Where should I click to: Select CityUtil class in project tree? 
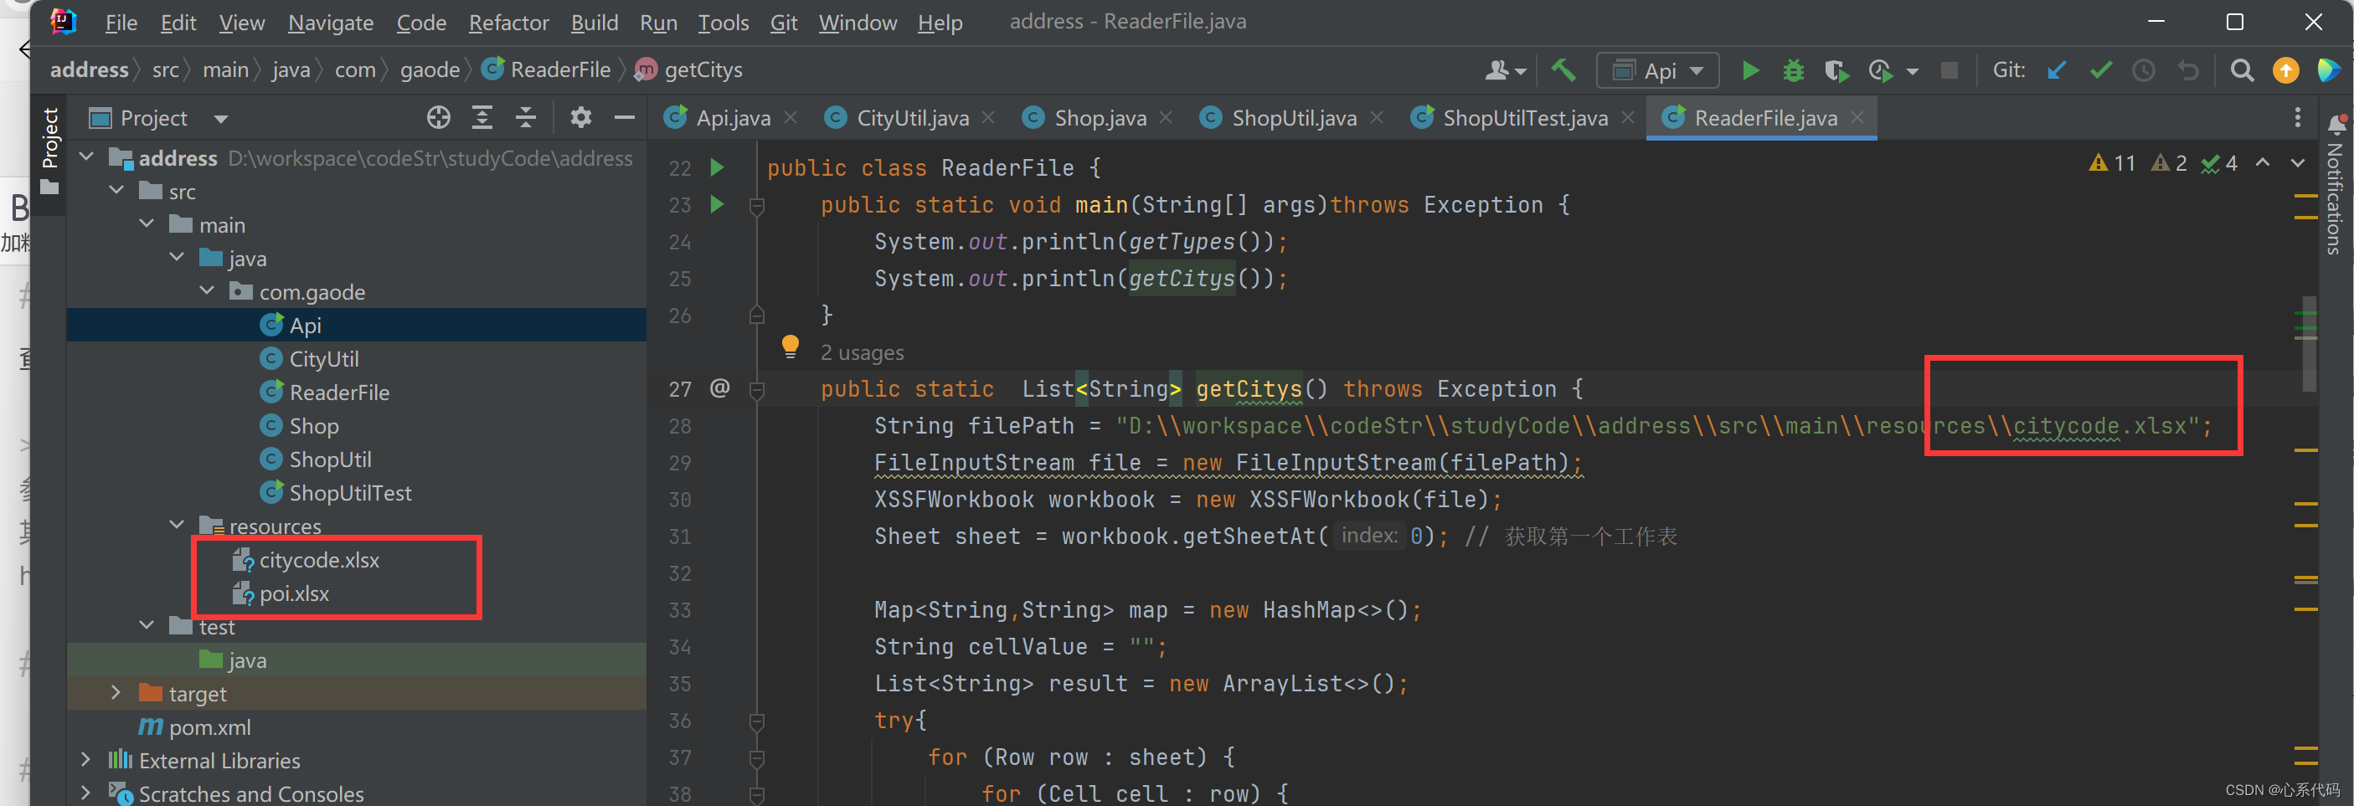click(323, 359)
